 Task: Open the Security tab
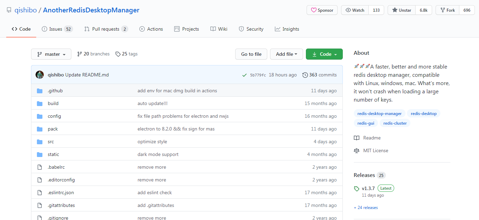coord(251,29)
